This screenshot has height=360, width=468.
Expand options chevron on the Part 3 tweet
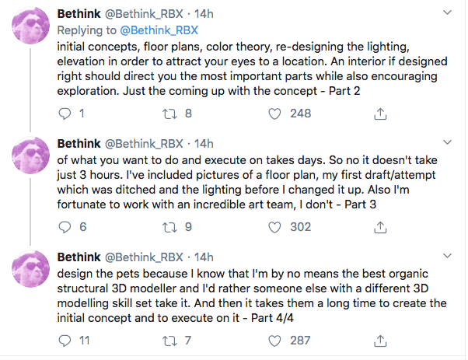(445, 144)
